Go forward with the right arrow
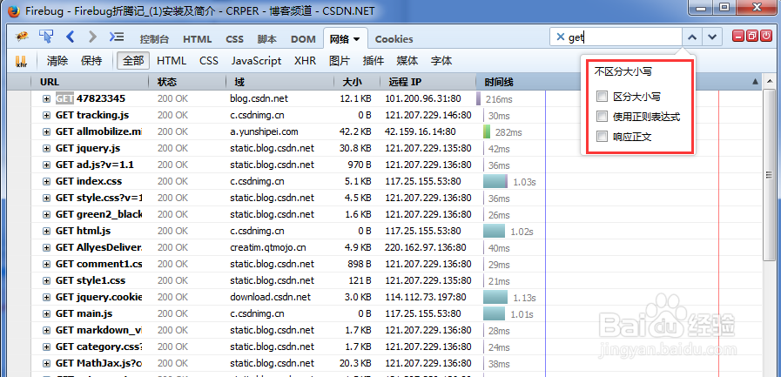The image size is (781, 377). coord(92,37)
